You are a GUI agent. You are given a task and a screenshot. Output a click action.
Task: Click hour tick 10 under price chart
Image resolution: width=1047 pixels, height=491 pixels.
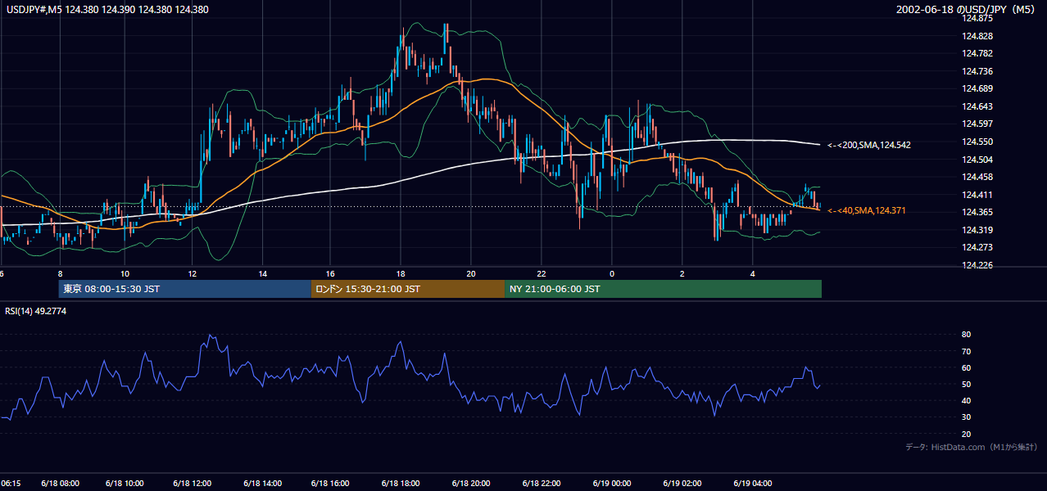click(125, 273)
